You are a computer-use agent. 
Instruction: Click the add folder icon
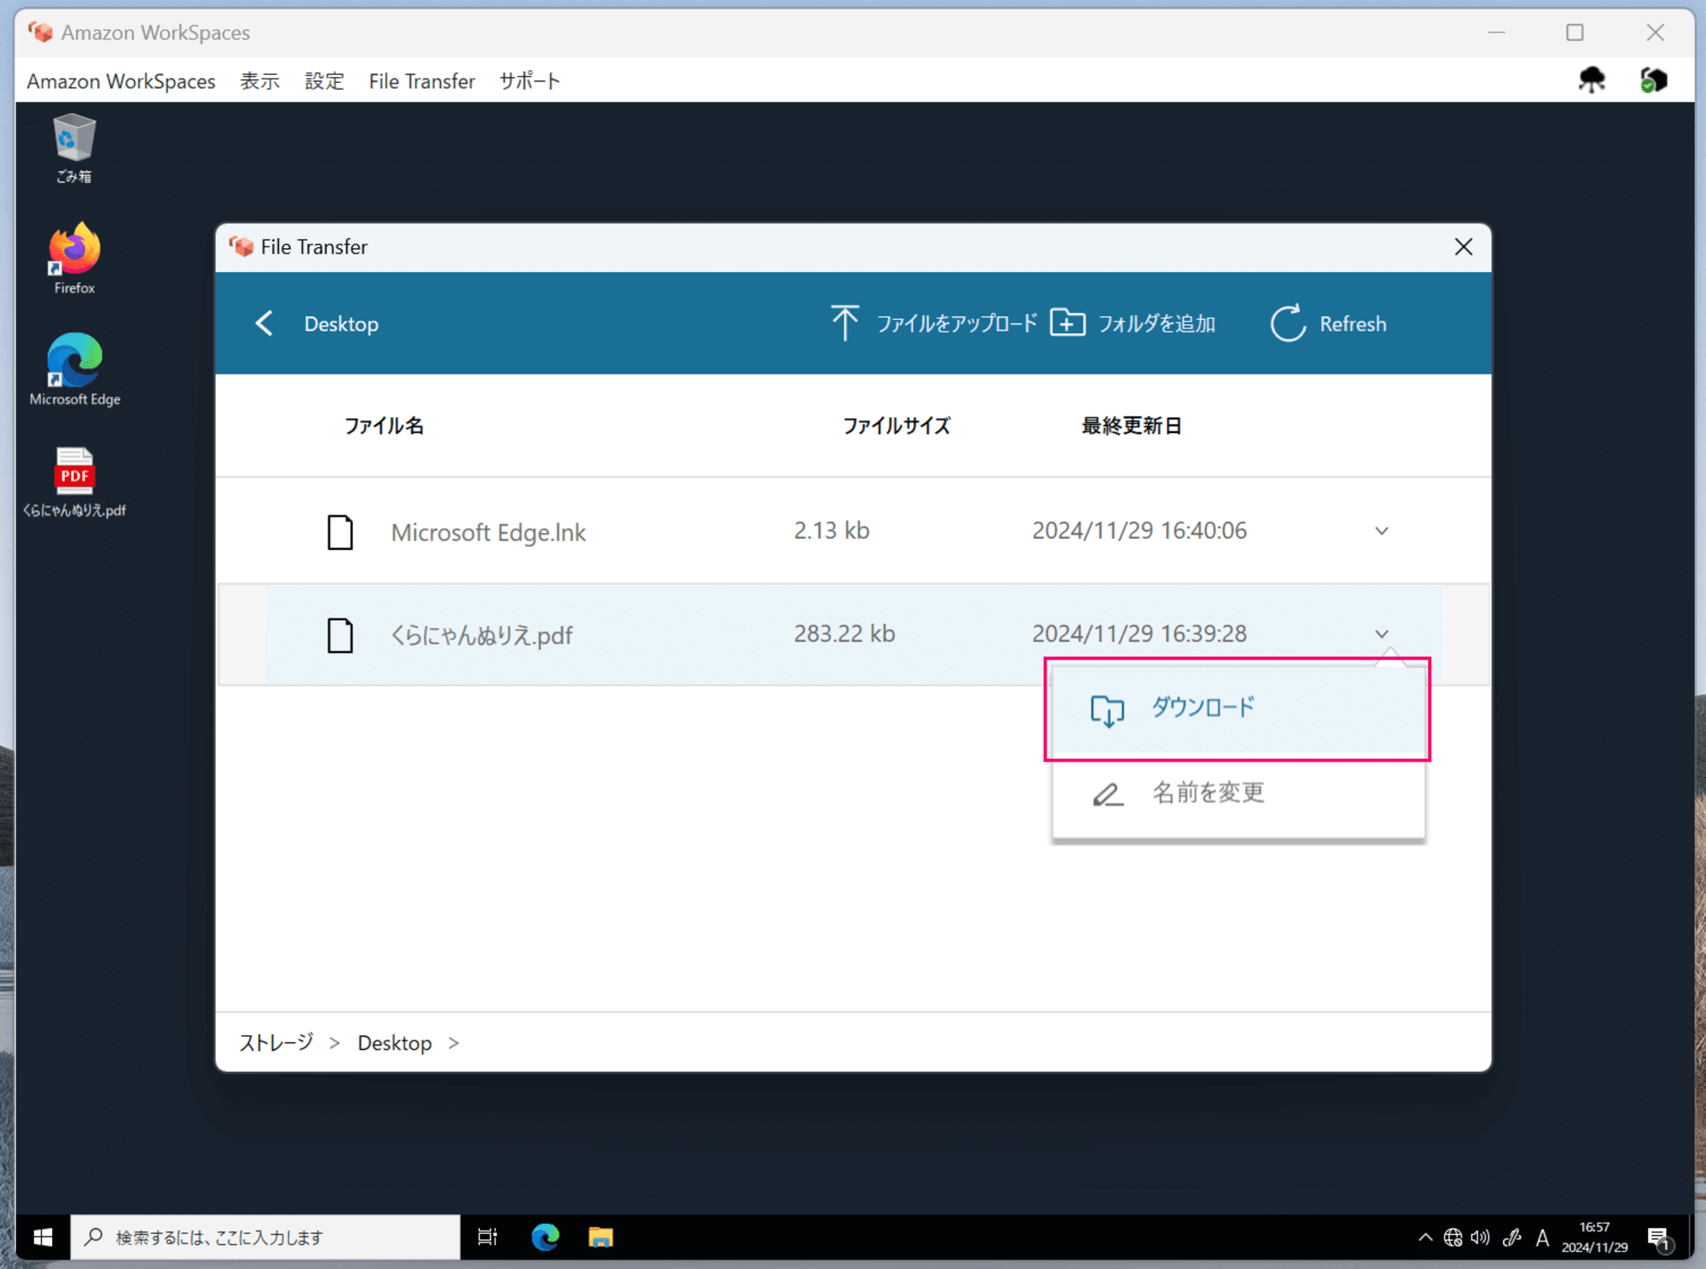tap(1067, 323)
